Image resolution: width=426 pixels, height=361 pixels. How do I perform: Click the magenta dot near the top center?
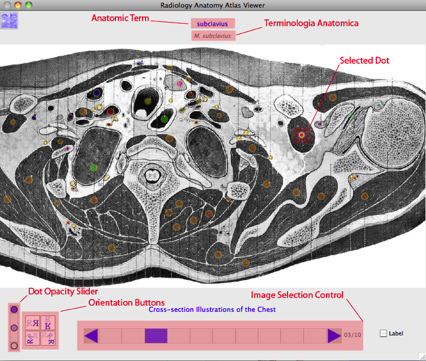180,84
